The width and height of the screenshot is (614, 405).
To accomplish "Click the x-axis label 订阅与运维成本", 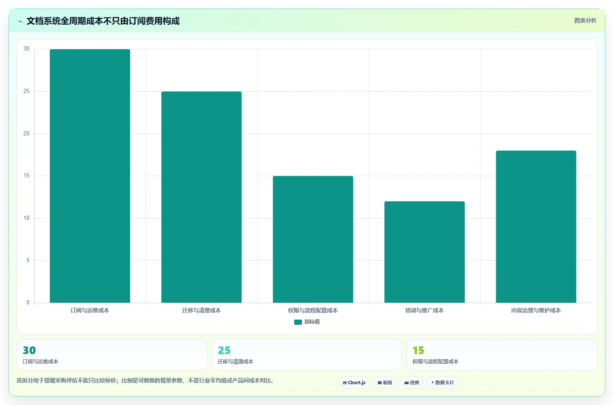I will pos(90,310).
